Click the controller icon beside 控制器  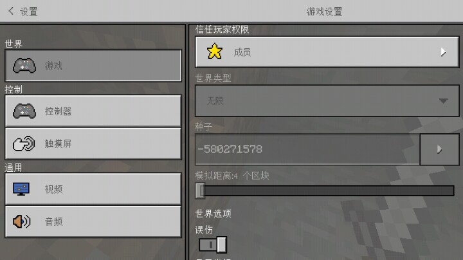pos(24,111)
